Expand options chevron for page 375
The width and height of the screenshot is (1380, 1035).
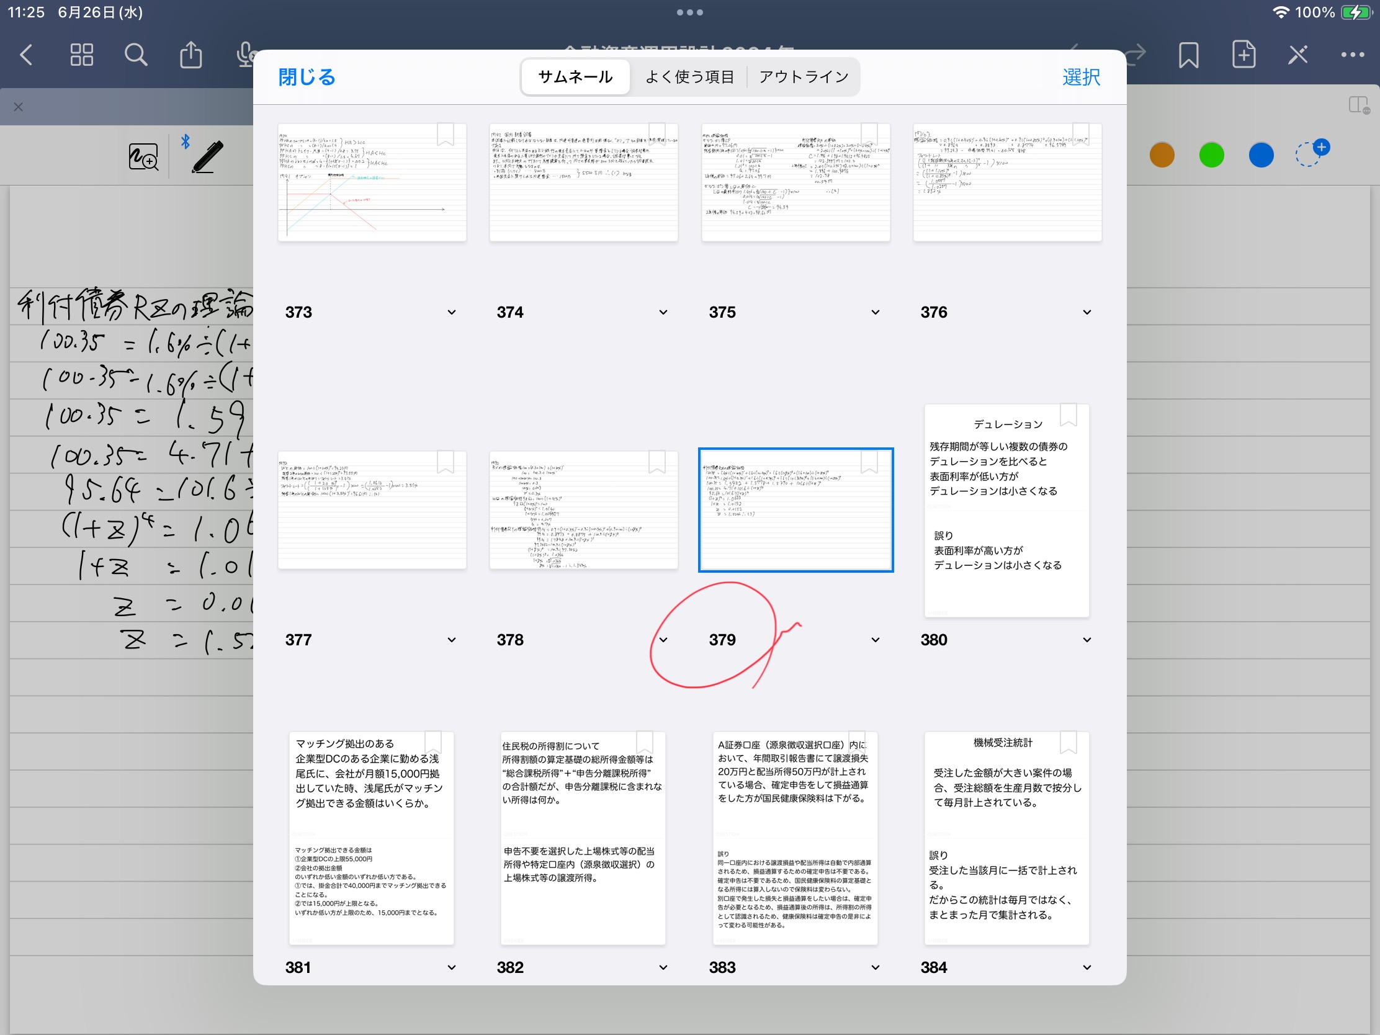point(876,312)
